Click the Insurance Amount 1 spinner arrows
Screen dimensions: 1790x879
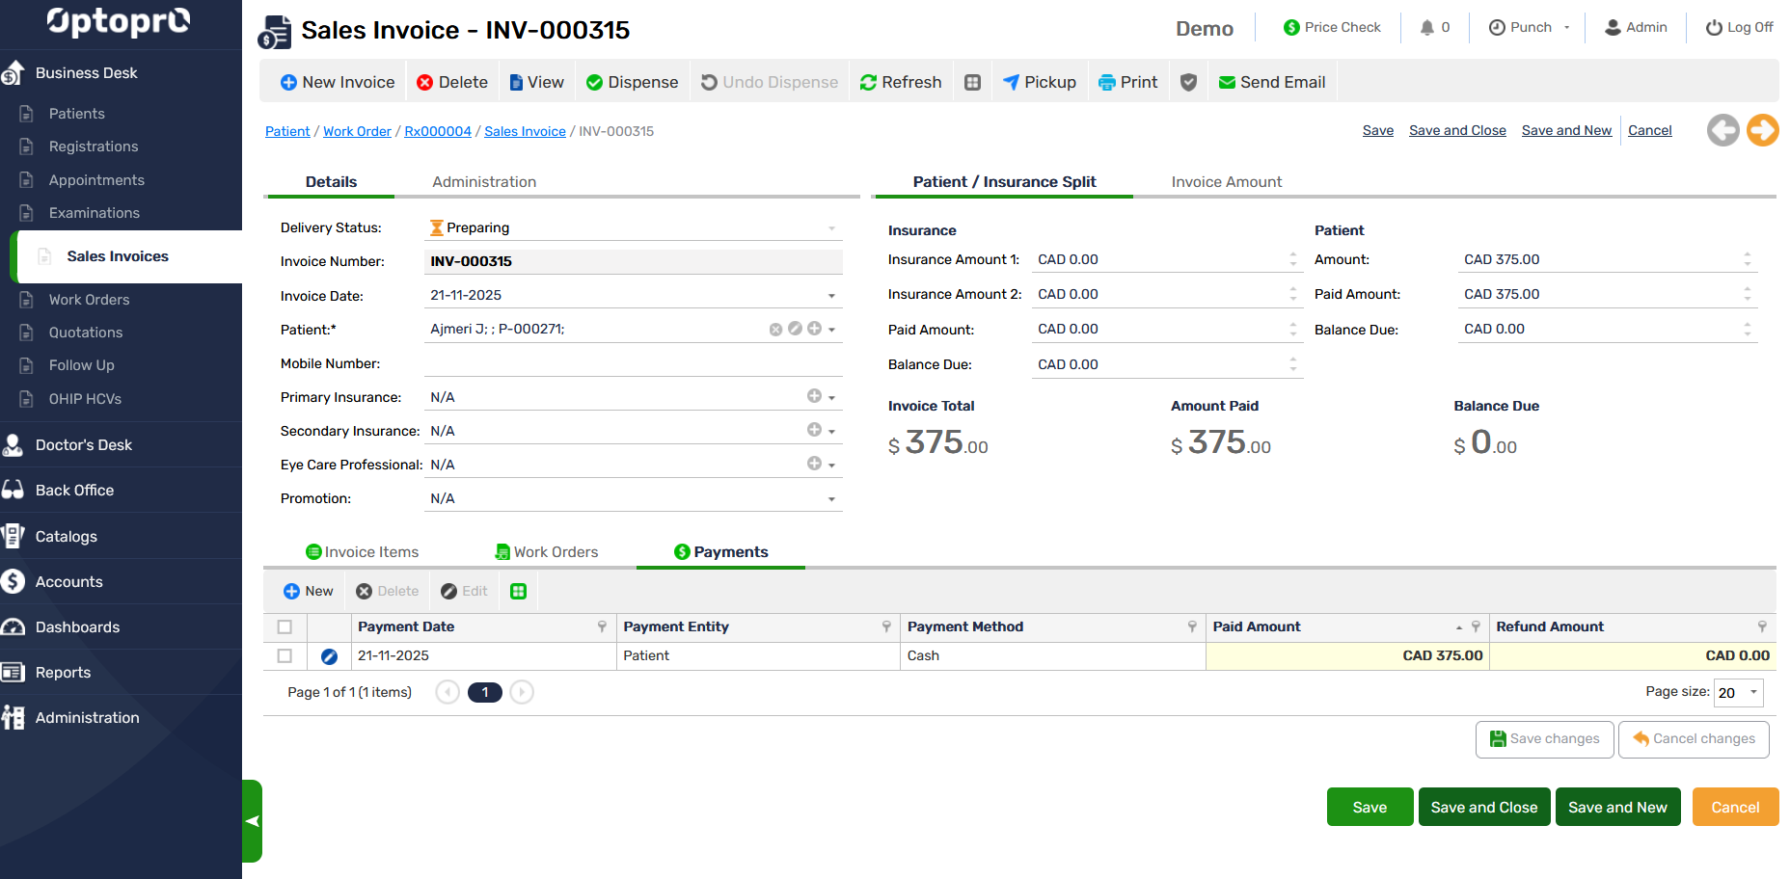1292,260
